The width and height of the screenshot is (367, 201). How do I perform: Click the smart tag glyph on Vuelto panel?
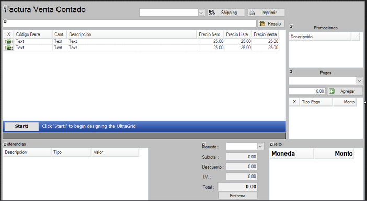tap(271, 145)
